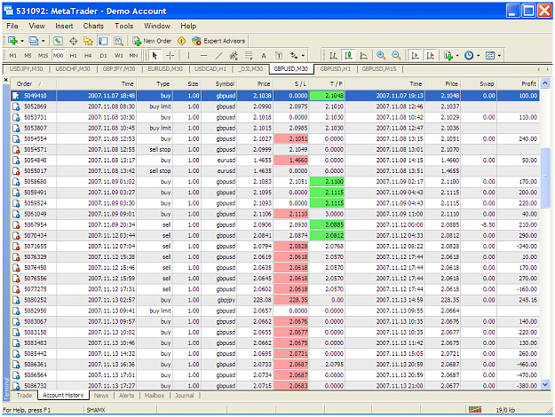
Task: Select the W1 timeframe
Action: click(119, 56)
